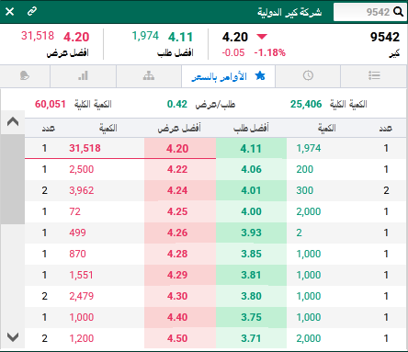Click the up chevron scroll arrow
Screen dimensions: 408x352
point(13,122)
